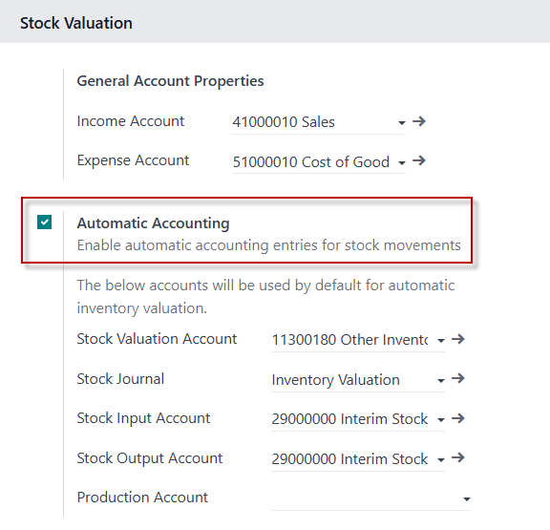The height and width of the screenshot is (530, 550).
Task: Click the Income Account label
Action: coord(131,121)
